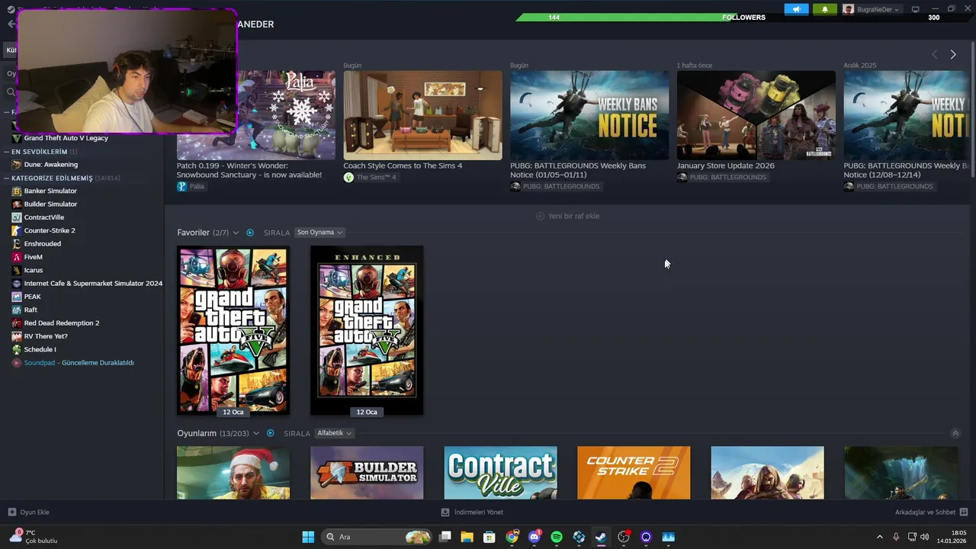The width and height of the screenshot is (976, 549).
Task: Click Palia game link under patch news
Action: (x=191, y=186)
